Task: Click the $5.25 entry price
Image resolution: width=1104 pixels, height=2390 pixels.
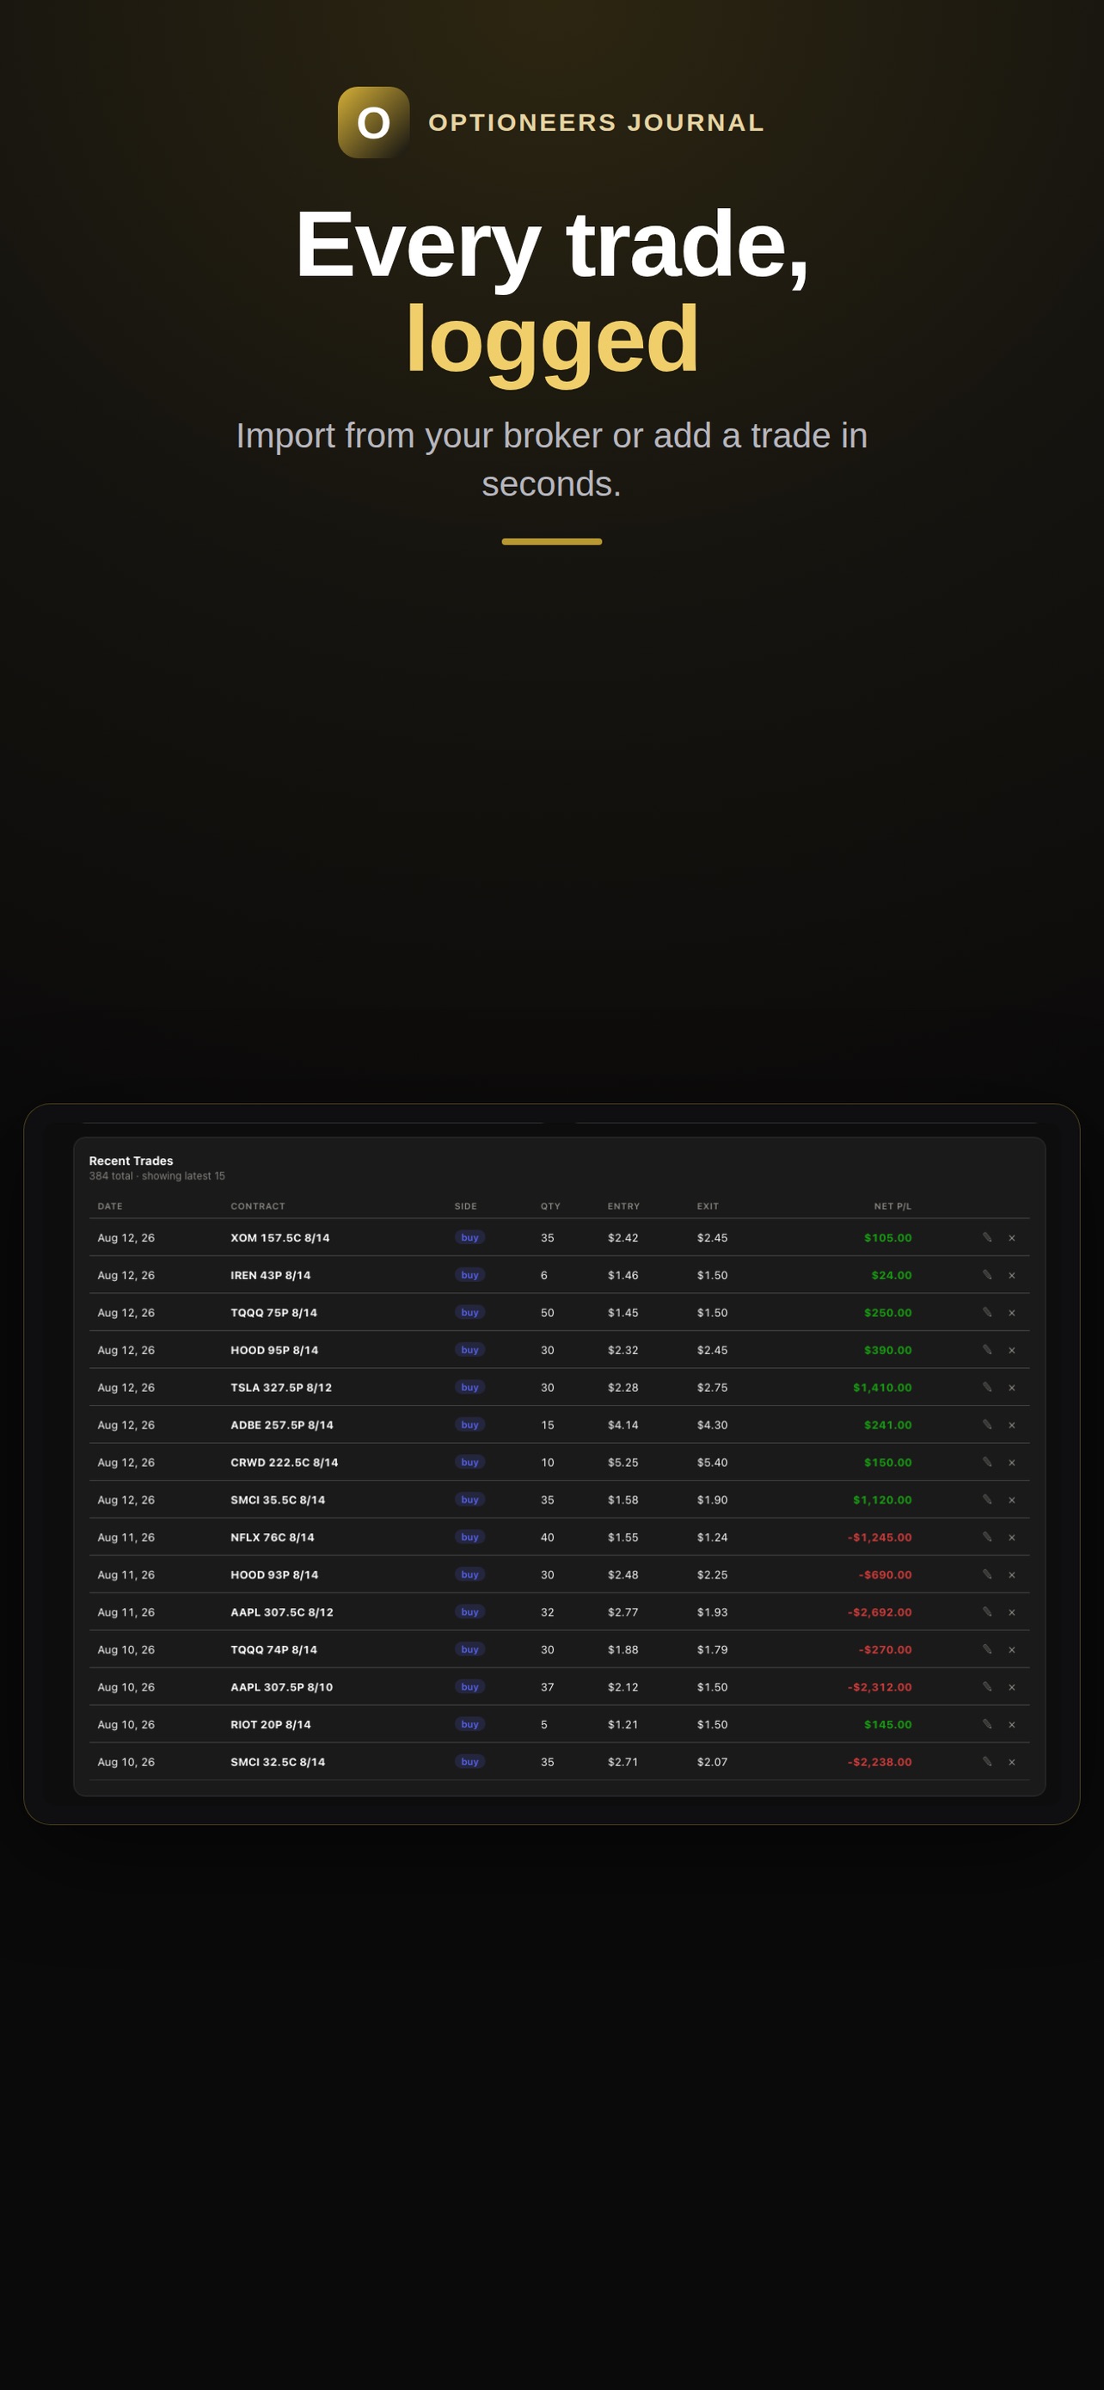Action: (x=623, y=1463)
